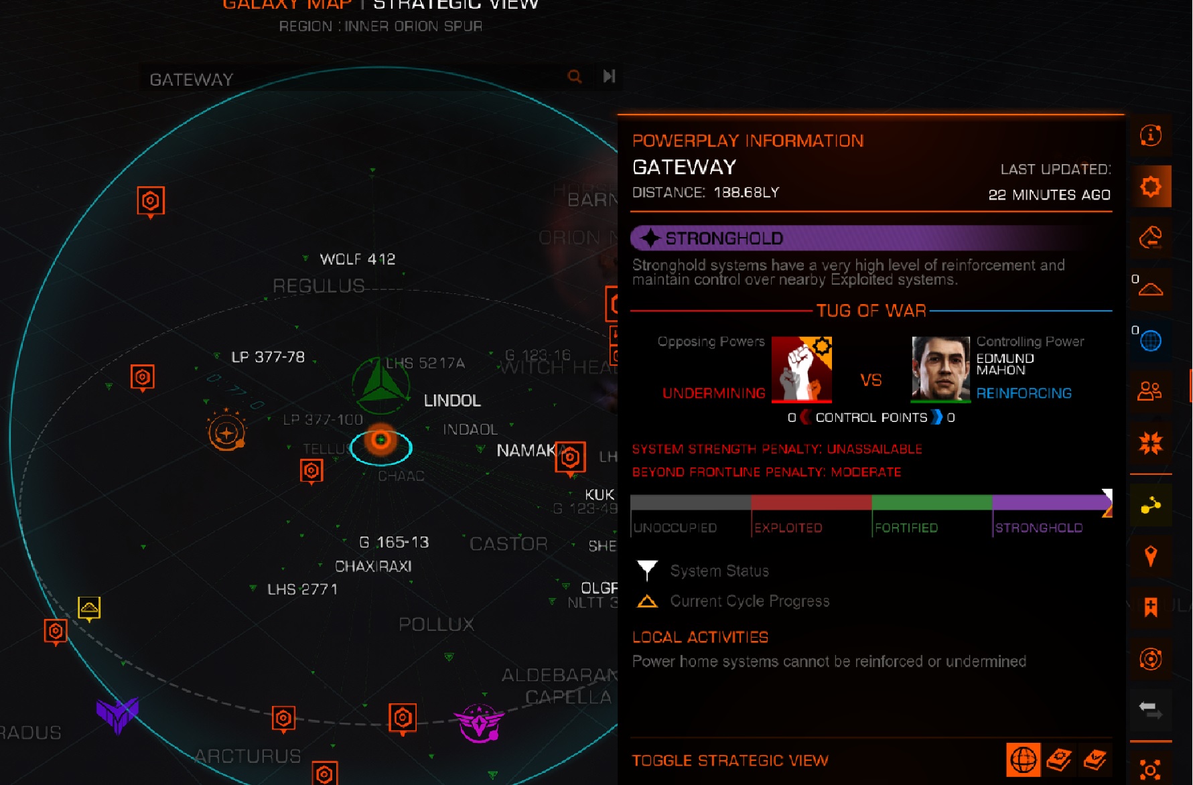Open the bookmarks sidebar icon
Screen dimensions: 1193x785
pyautogui.click(x=1151, y=608)
